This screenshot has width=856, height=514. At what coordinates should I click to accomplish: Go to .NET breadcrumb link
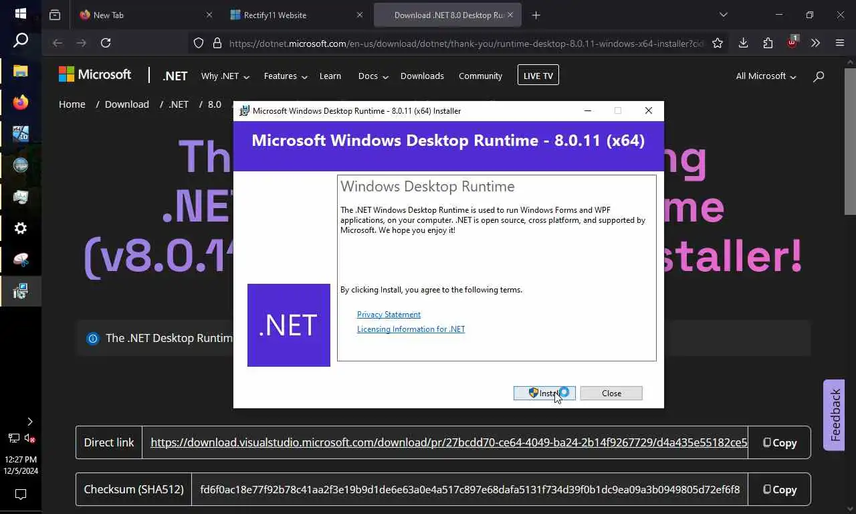coord(179,104)
